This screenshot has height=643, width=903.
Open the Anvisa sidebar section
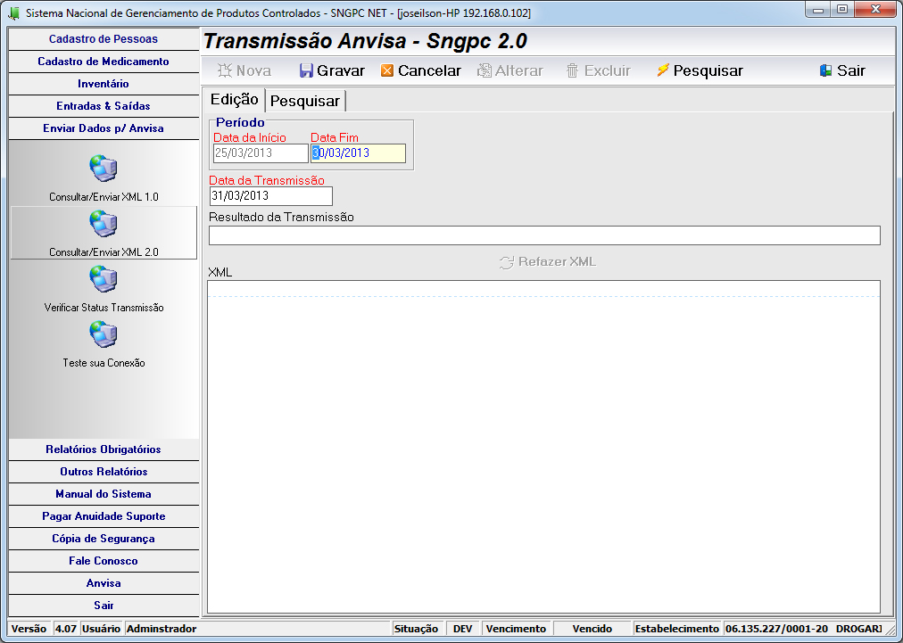tap(104, 584)
